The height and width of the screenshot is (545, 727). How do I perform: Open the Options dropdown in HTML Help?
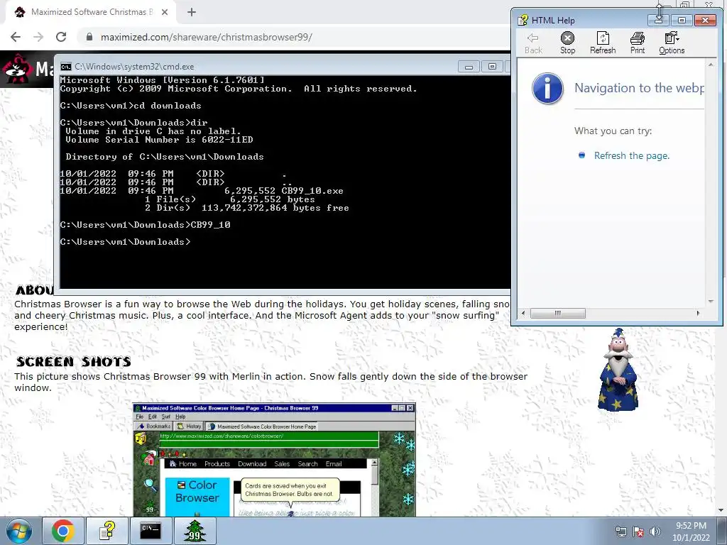[672, 43]
